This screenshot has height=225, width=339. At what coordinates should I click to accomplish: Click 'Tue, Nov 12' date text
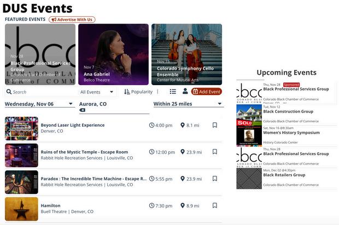point(272,106)
